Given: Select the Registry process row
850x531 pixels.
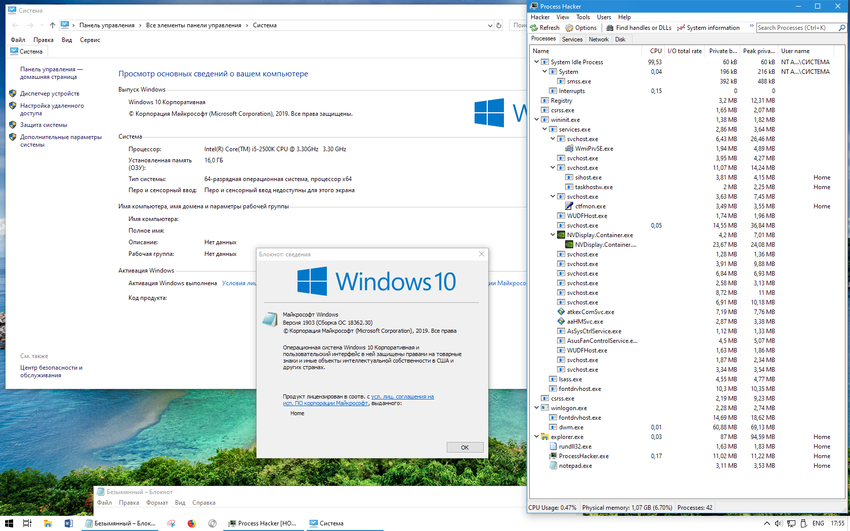Looking at the screenshot, I should (x=687, y=101).
